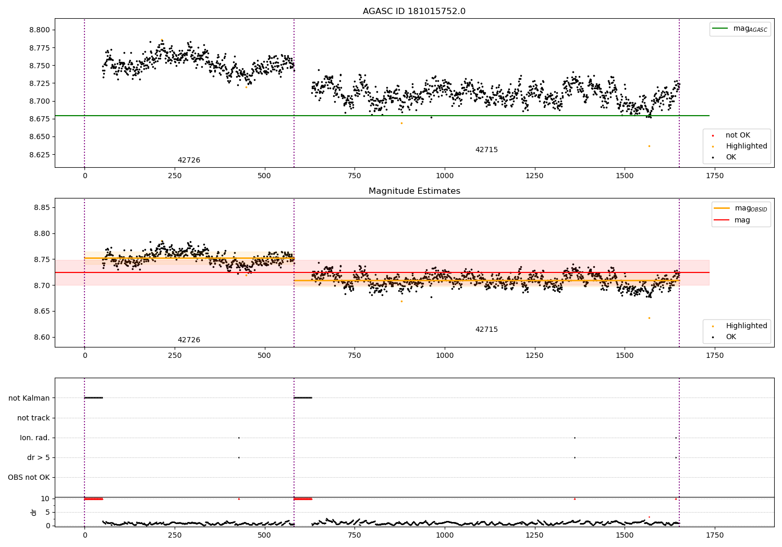Click the 'OBS not OK' axis label
Screen dimensions: 782x547
pyautogui.click(x=29, y=478)
